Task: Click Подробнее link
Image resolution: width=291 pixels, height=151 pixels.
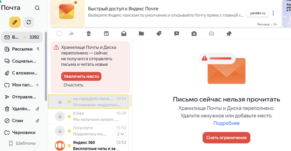Action: point(227,123)
